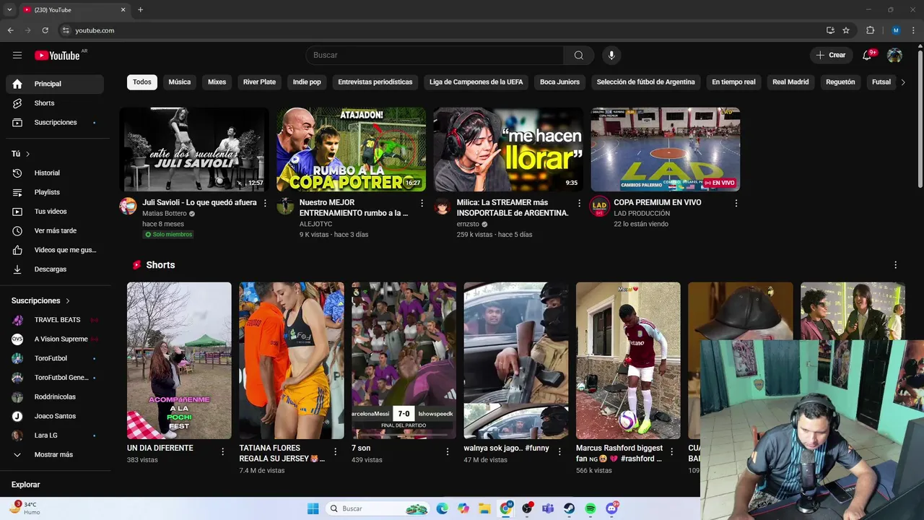Reload the page in the browser
This screenshot has width=924, height=520.
[45, 30]
